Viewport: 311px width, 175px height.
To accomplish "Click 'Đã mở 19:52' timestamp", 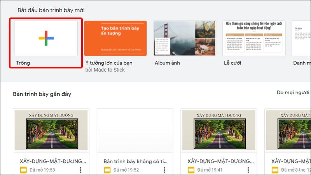I will pyautogui.click(x=126, y=170).
